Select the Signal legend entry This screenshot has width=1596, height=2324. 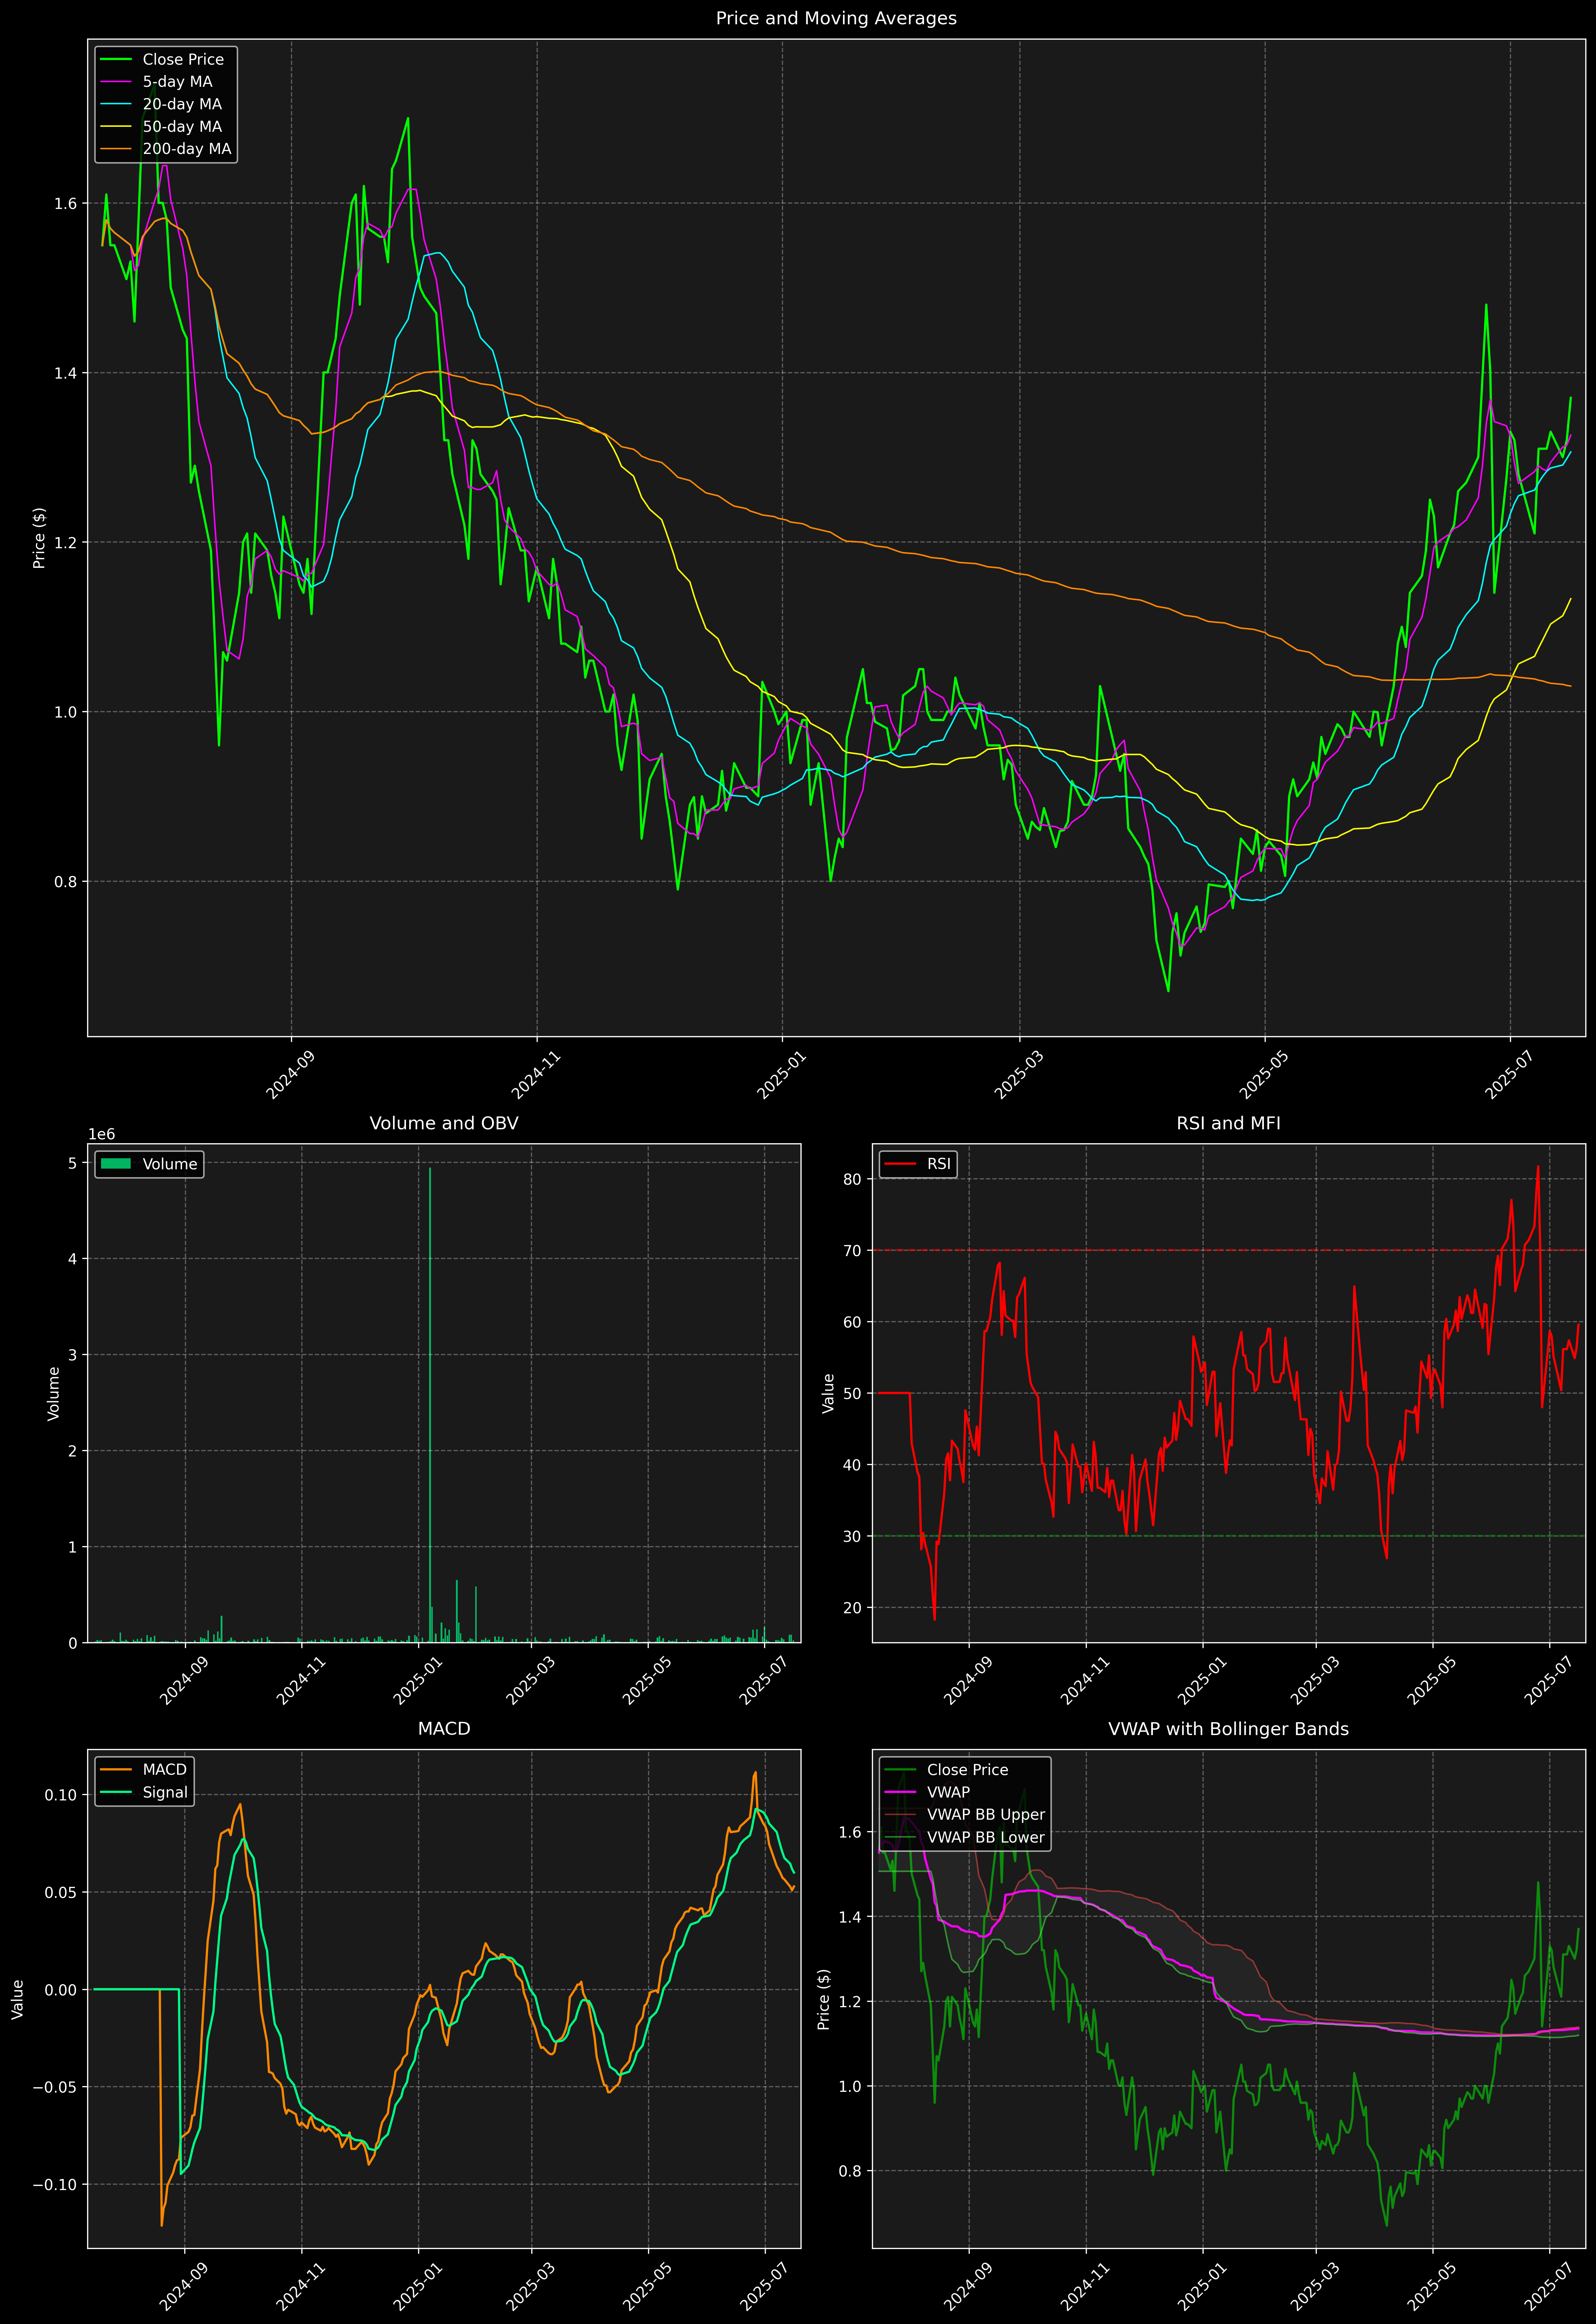(144, 1792)
